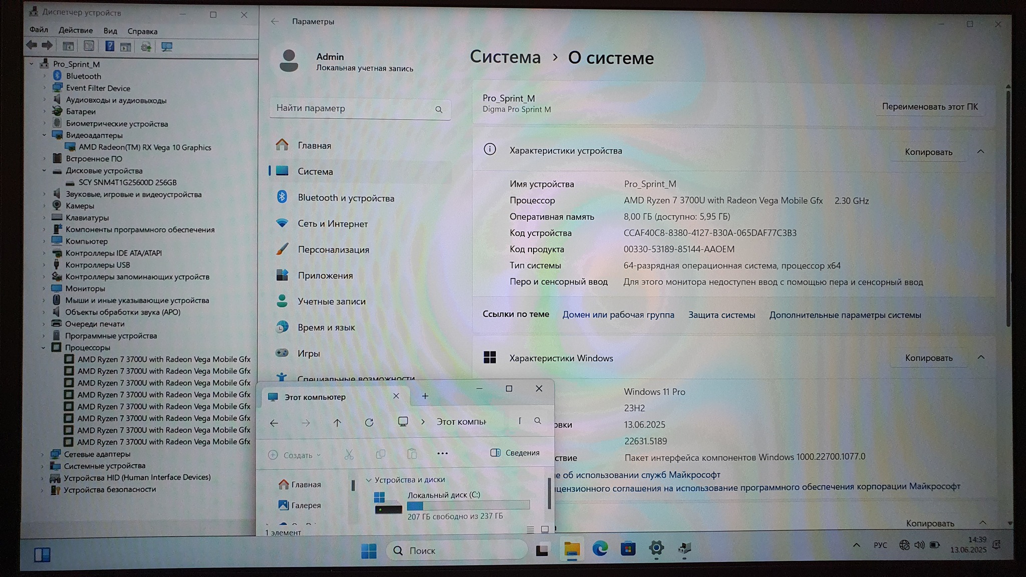
Task: Click the scan for hardware changes toolbar icon
Action: pyautogui.click(x=166, y=47)
